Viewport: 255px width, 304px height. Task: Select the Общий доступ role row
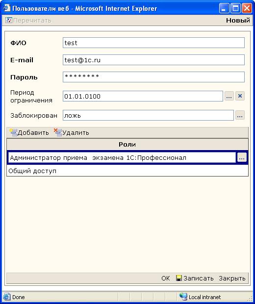pos(127,171)
